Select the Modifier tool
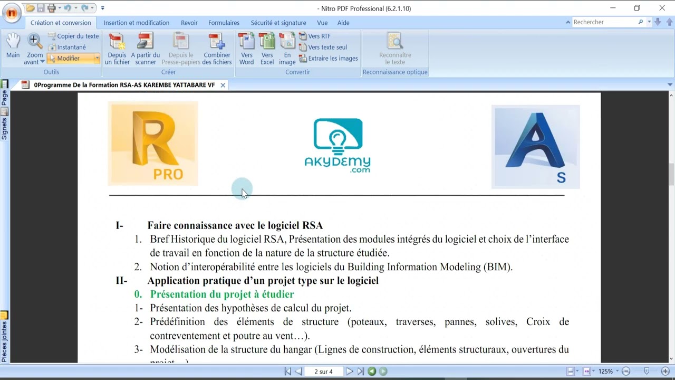This screenshot has height=380, width=675. coord(70,59)
